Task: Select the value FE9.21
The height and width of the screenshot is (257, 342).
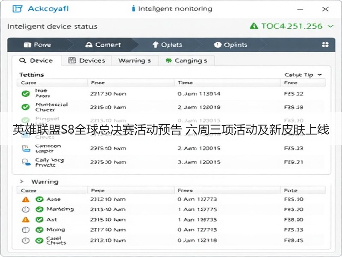Action: coord(294,162)
